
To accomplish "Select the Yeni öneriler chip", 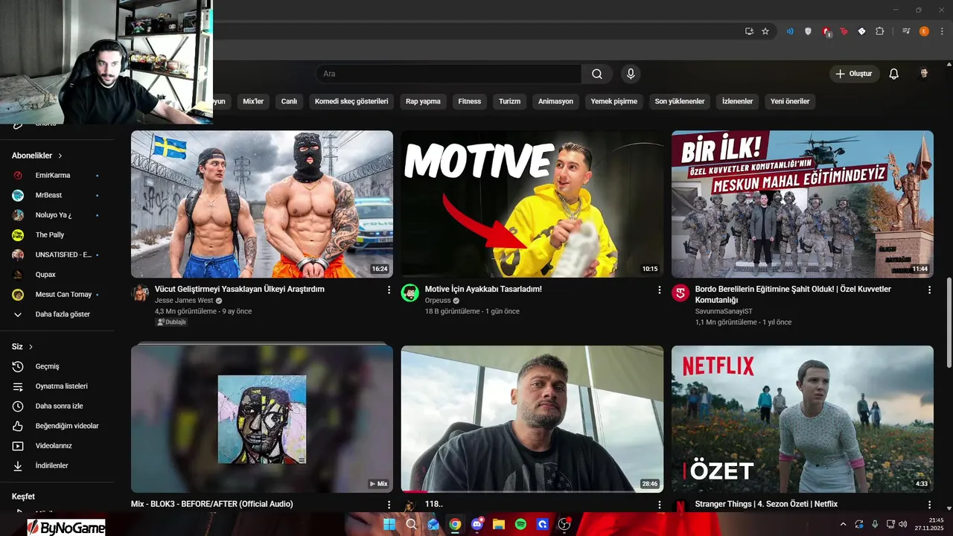I will [790, 101].
